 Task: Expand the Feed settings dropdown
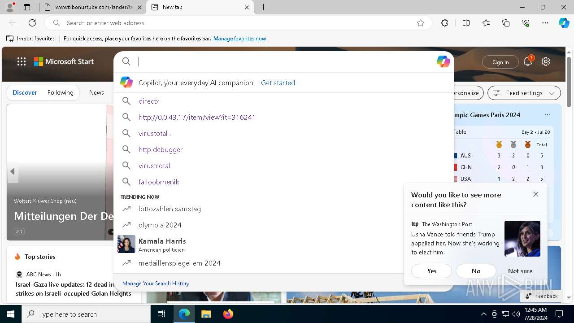click(x=524, y=93)
